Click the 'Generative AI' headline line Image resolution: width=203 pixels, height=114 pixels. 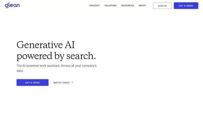(x=46, y=45)
